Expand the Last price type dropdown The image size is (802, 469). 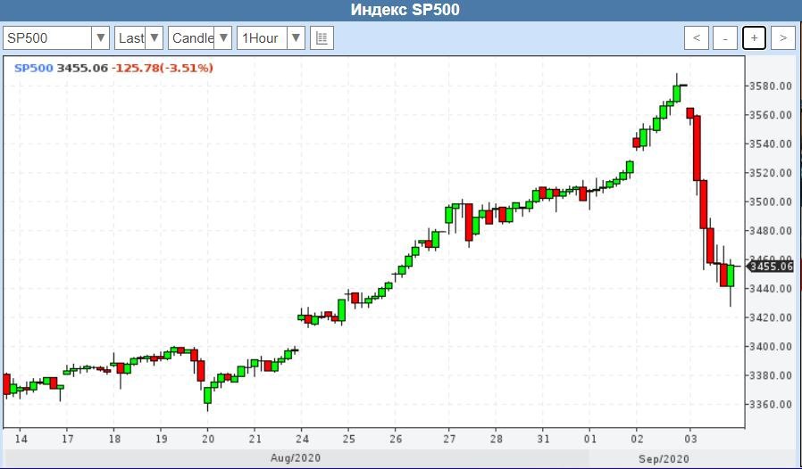(138, 38)
